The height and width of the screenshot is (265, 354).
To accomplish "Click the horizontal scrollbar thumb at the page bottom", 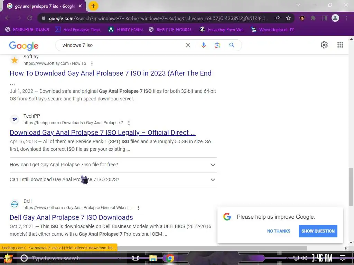I will [212, 248].
